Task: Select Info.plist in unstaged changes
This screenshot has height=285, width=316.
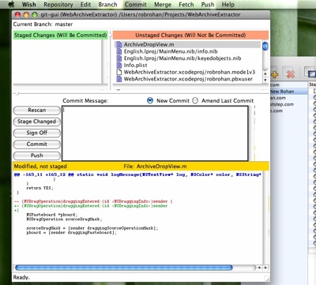Action: [135, 66]
